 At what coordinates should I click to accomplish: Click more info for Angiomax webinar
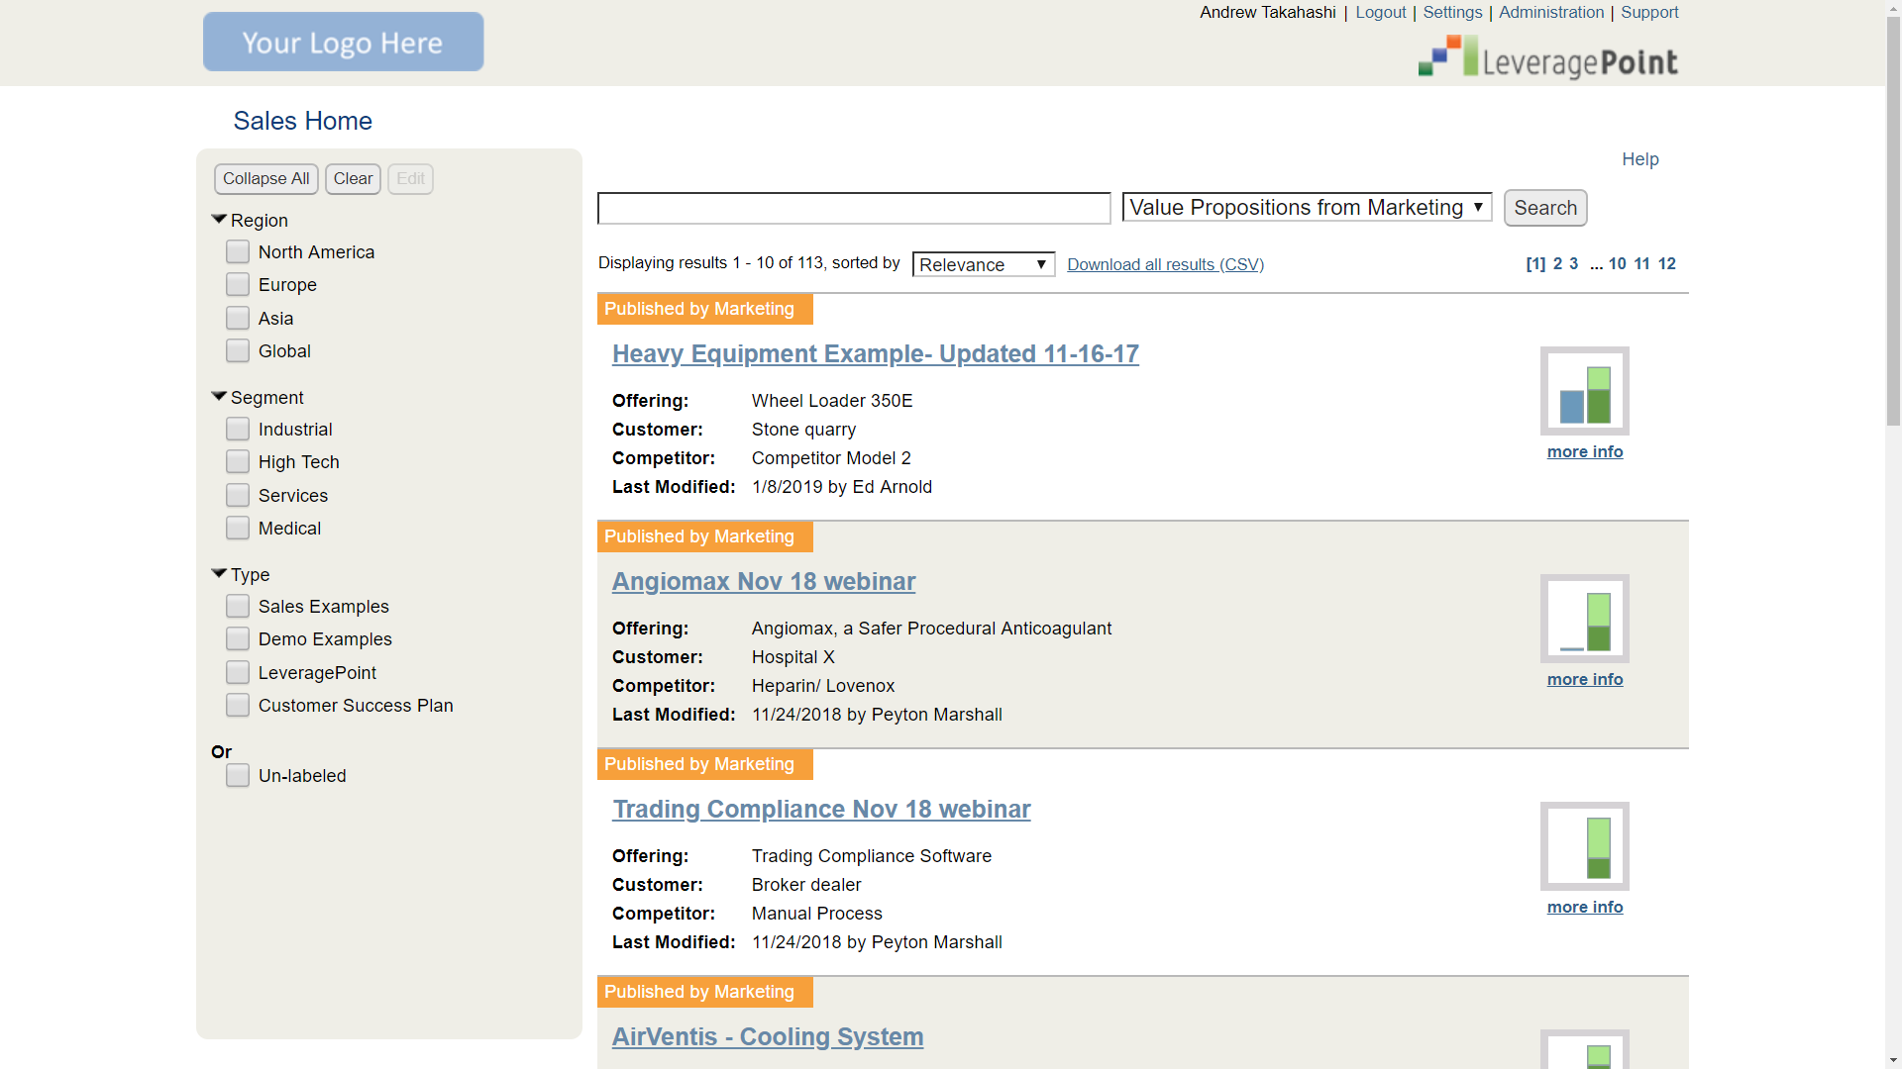pos(1585,679)
